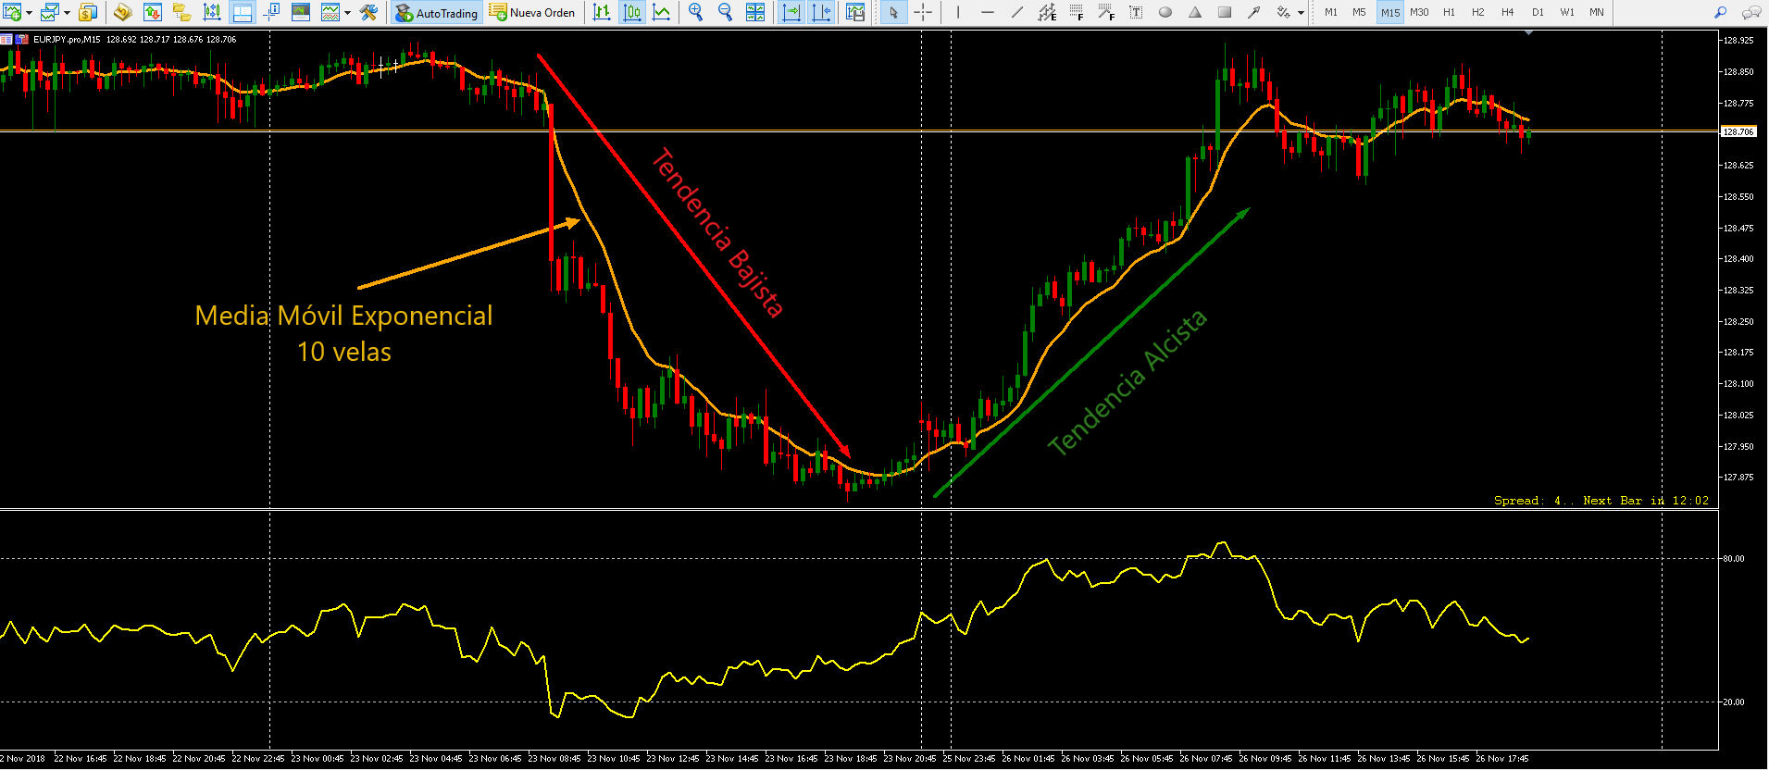Open the profiles dropdown arrow
This screenshot has width=1769, height=770.
[x=67, y=13]
